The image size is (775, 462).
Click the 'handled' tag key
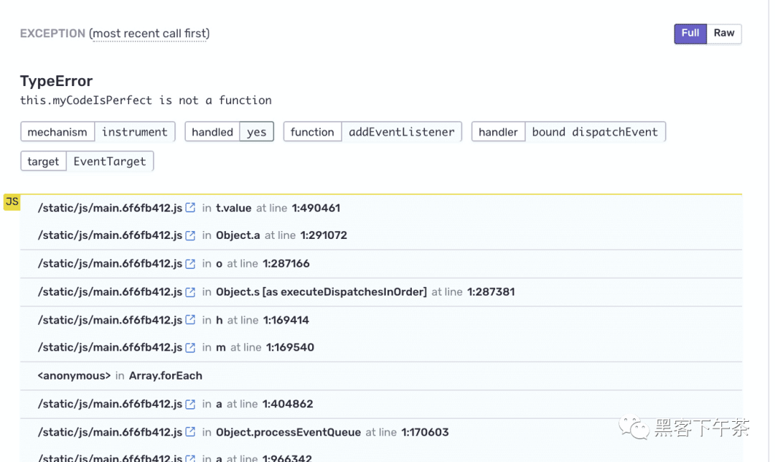pos(212,132)
